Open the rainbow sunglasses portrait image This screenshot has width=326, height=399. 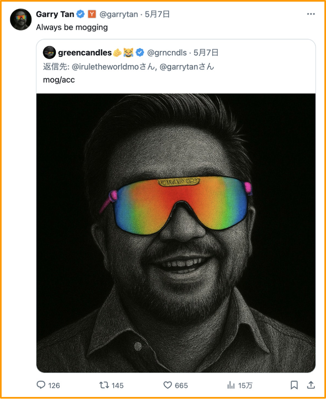[176, 232]
